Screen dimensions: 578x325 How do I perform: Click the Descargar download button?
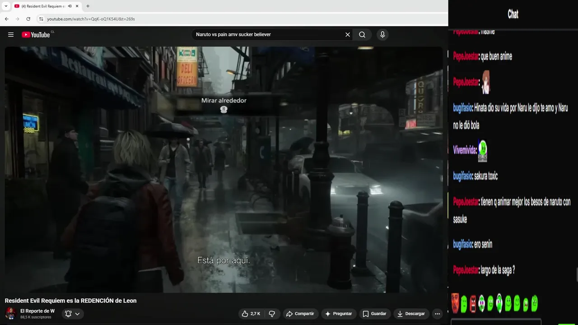411,314
